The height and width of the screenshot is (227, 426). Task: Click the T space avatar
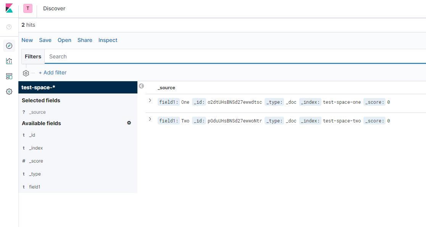[28, 8]
